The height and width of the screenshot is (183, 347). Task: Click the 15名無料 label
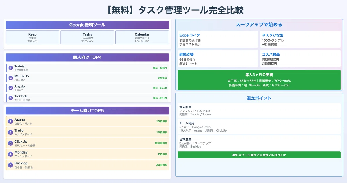(162, 121)
